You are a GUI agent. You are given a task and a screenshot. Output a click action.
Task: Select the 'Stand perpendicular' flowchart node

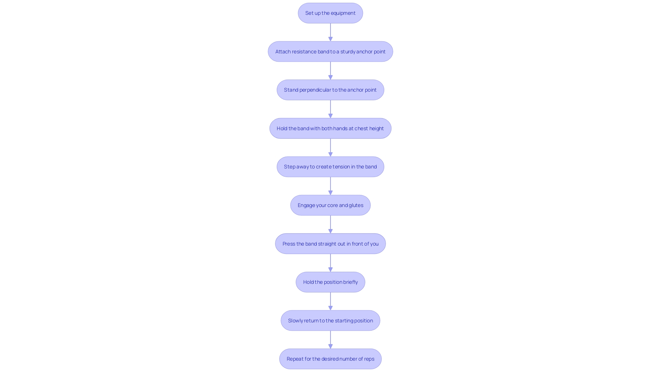coord(330,90)
